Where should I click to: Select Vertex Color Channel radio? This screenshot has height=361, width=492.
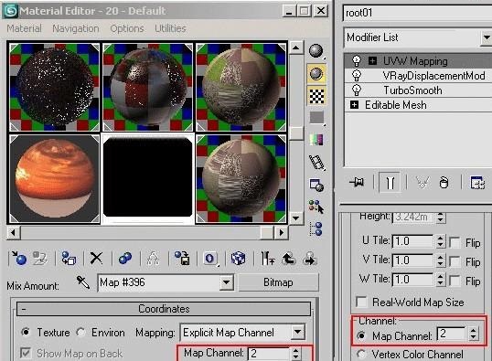tap(362, 355)
